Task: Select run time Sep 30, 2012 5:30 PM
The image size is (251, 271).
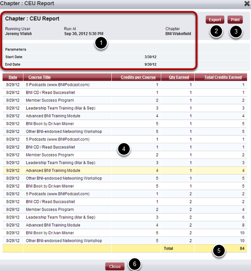Action: tap(84, 34)
